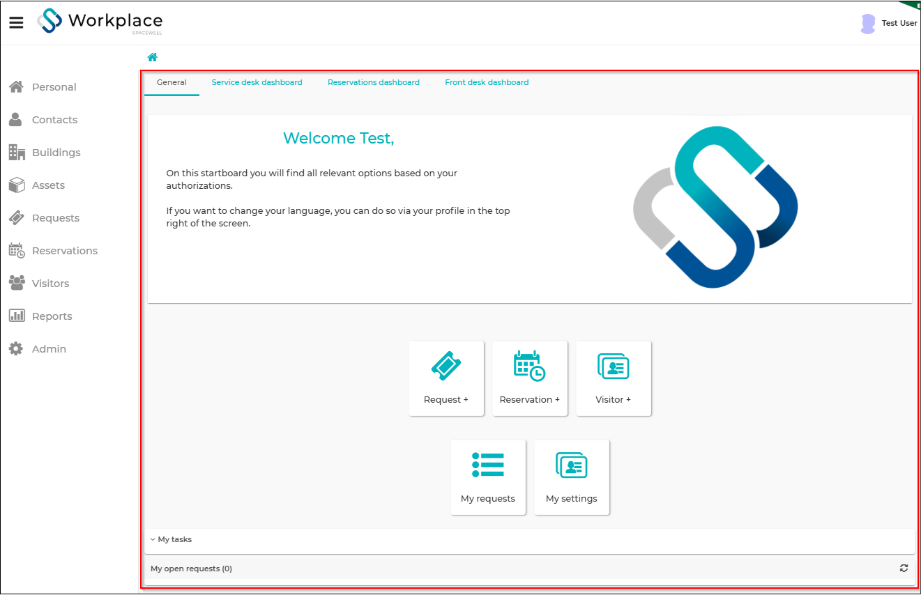The width and height of the screenshot is (921, 595).
Task: Open the My requests tile
Action: tap(488, 477)
